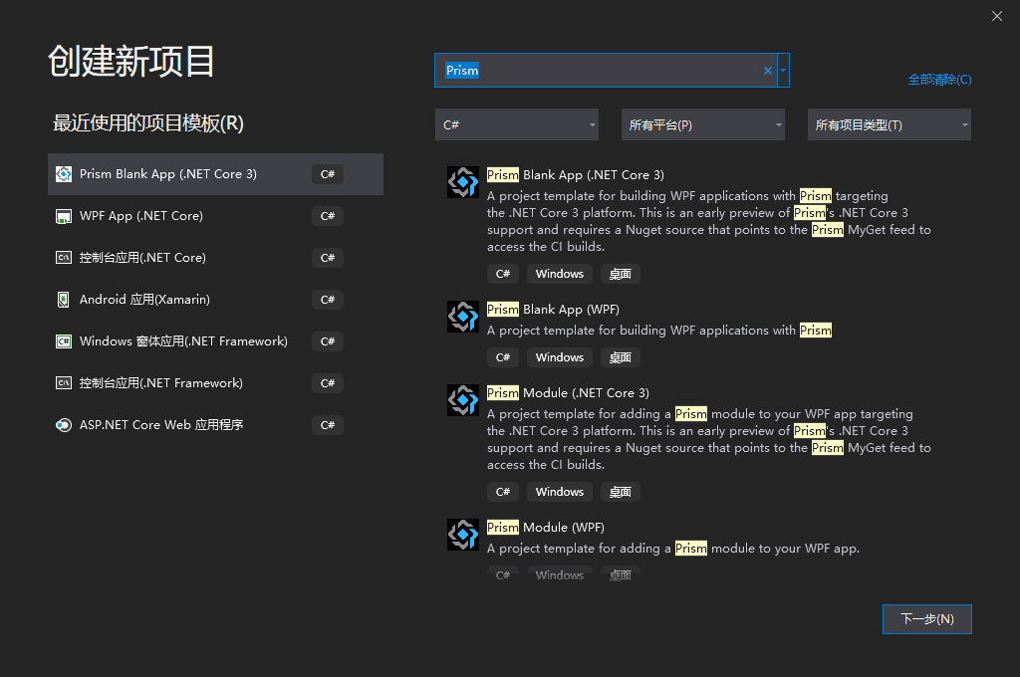Click Prism icon of Prism Blank App (WPF) result

pos(463,317)
